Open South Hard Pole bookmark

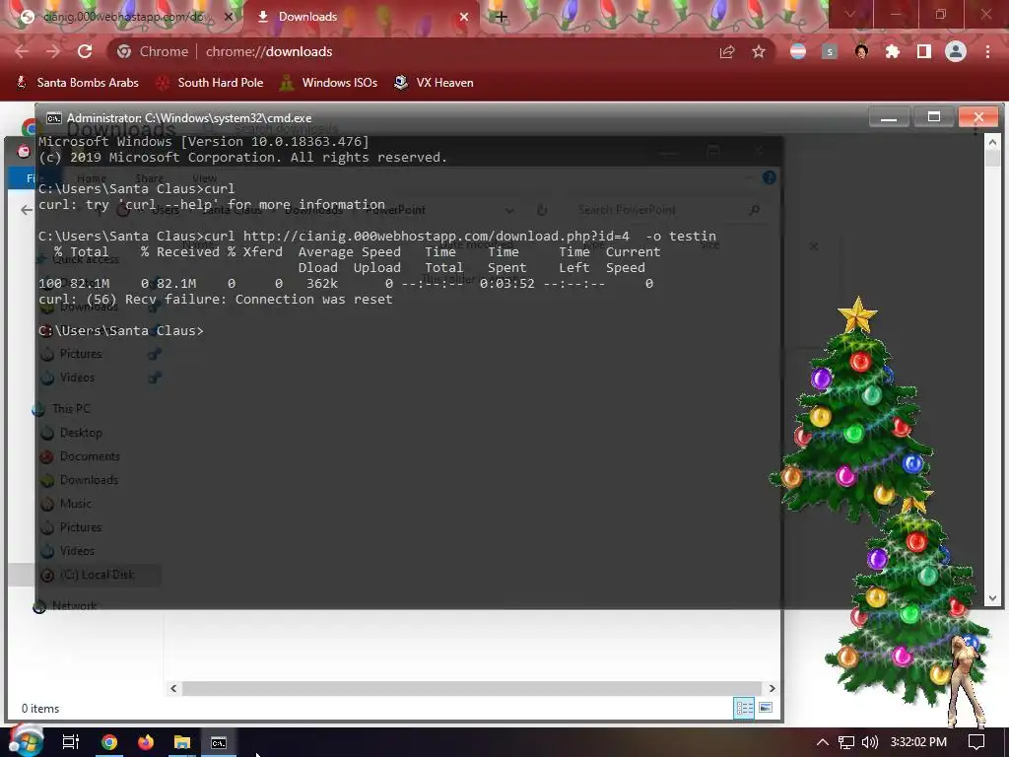(x=209, y=83)
